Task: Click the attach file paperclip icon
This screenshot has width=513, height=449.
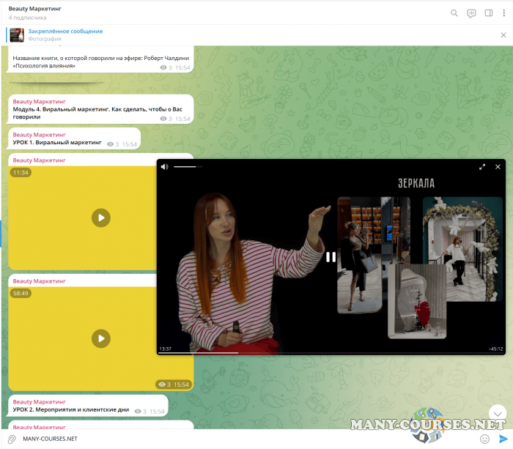Action: pyautogui.click(x=12, y=439)
